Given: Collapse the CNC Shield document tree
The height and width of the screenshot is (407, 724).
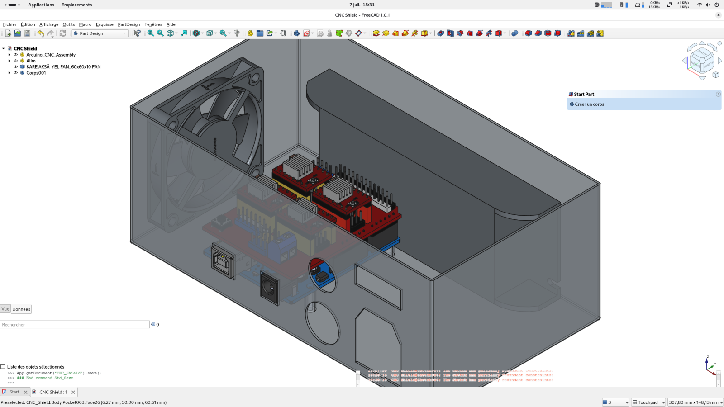Looking at the screenshot, I should (3, 48).
